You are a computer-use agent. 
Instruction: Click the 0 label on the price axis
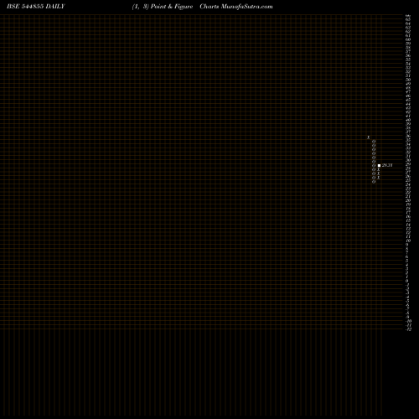coord(406,281)
